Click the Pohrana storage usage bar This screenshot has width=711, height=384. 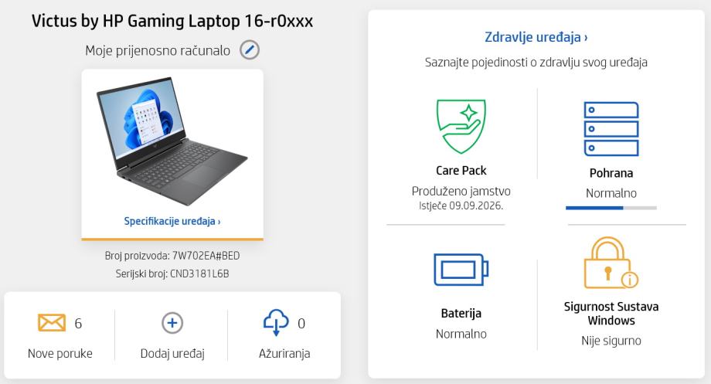(x=611, y=208)
